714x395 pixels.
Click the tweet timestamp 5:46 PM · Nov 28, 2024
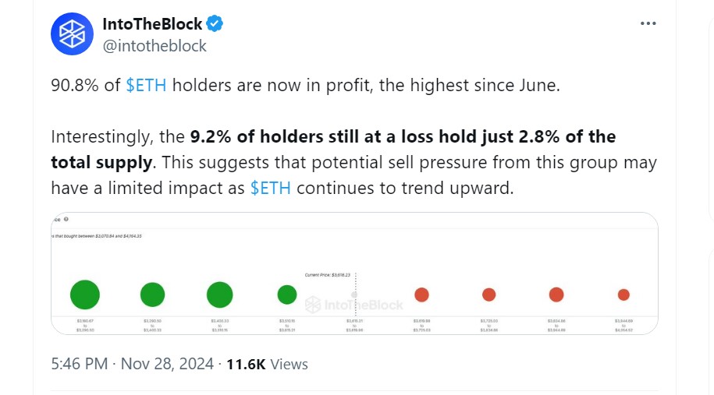[x=131, y=364]
